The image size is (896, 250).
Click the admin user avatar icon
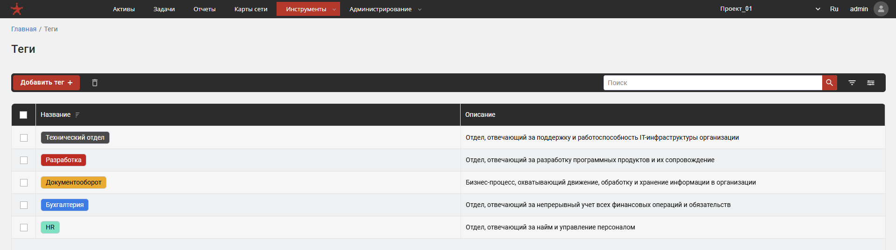pos(881,9)
